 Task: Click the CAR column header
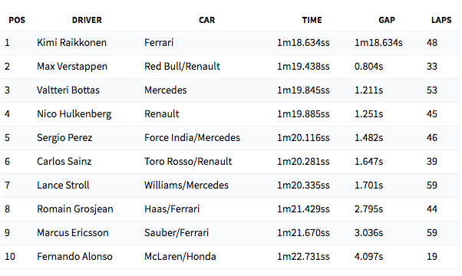(x=207, y=20)
